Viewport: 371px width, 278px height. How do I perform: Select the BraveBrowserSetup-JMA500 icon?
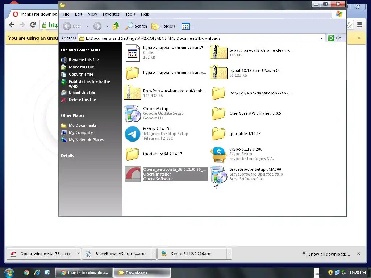point(218,174)
